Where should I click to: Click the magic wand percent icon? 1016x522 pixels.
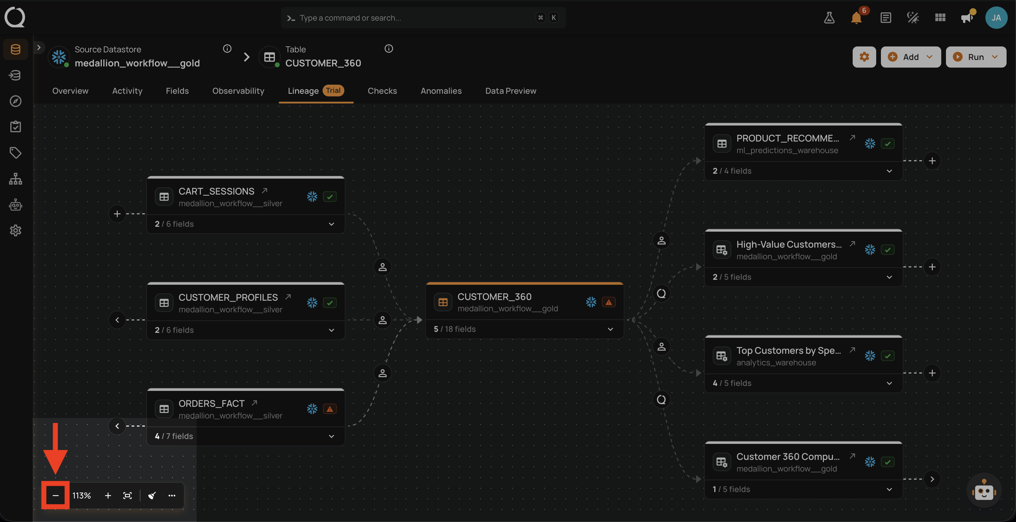[x=913, y=18]
